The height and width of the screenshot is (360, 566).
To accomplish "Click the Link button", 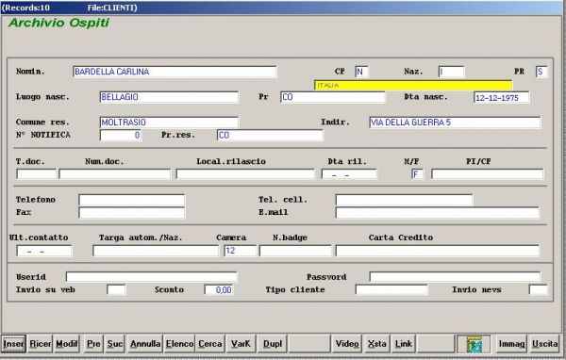I will [403, 344].
